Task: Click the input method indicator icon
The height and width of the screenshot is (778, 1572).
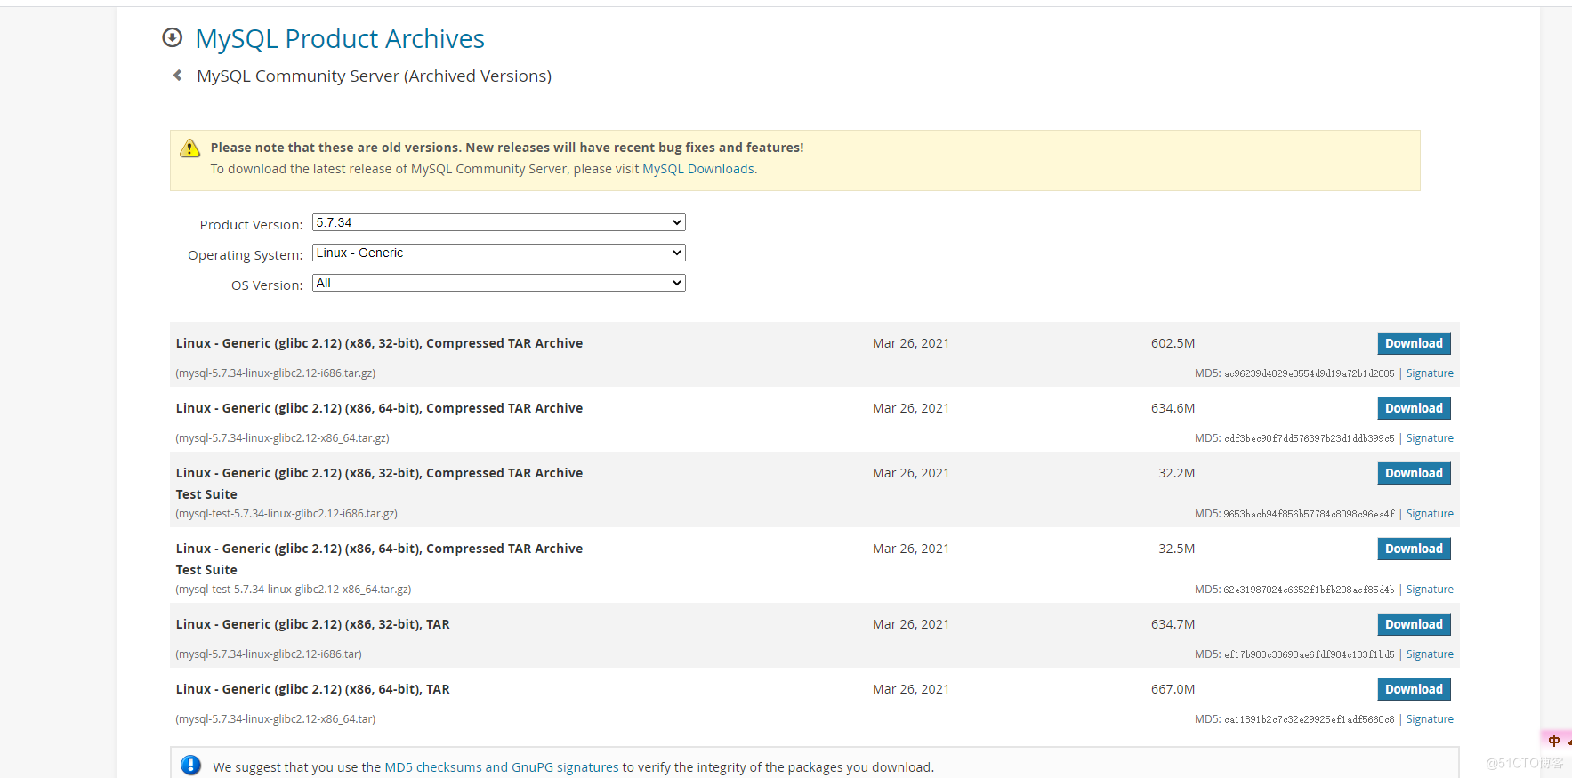Action: point(1554,741)
